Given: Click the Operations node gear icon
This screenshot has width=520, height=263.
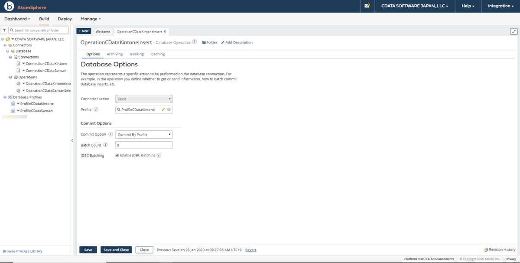Looking at the screenshot, I should click(16, 77).
